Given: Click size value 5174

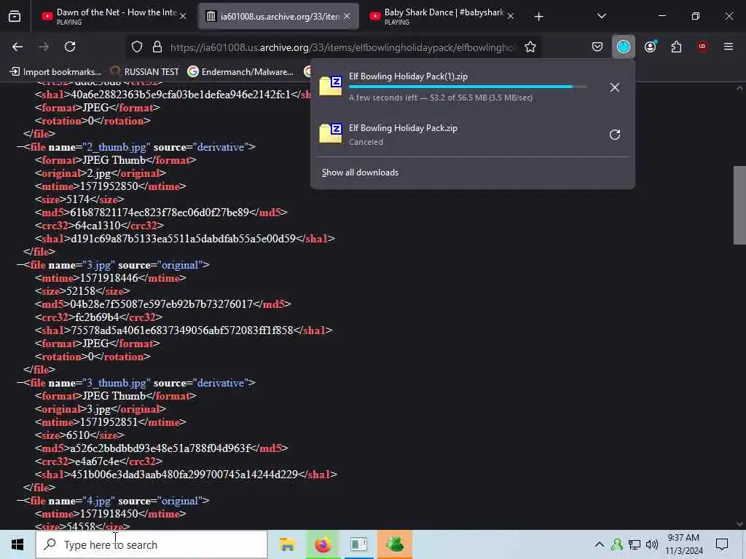Looking at the screenshot, I should pos(79,199).
